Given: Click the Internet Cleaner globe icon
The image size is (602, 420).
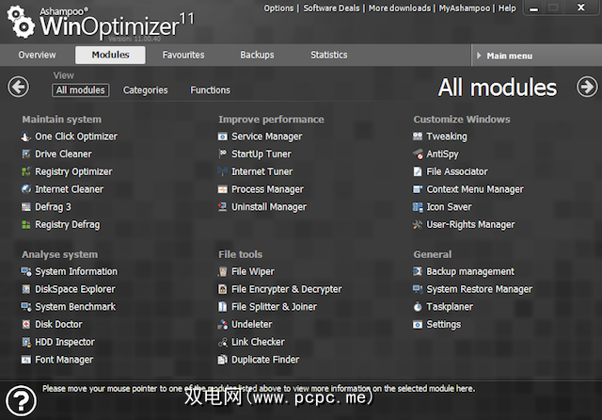Looking at the screenshot, I should 25,189.
